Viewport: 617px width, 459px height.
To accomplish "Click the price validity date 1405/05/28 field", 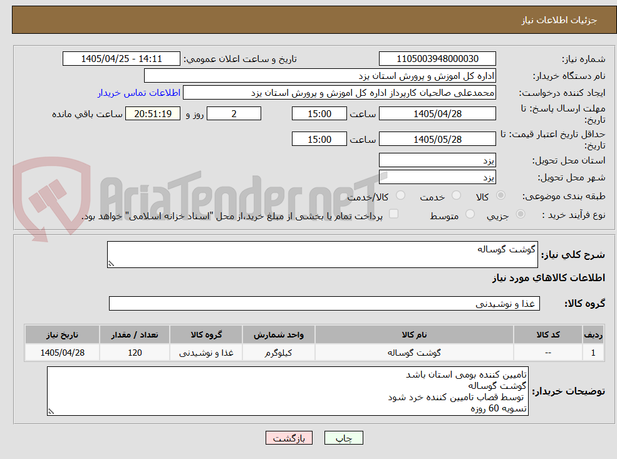I will pyautogui.click(x=437, y=139).
